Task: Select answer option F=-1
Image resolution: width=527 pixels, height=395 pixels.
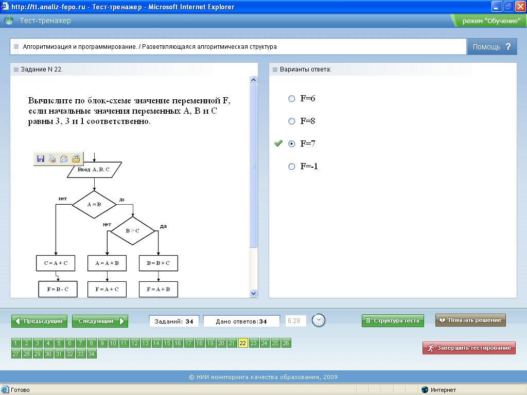Action: click(291, 166)
